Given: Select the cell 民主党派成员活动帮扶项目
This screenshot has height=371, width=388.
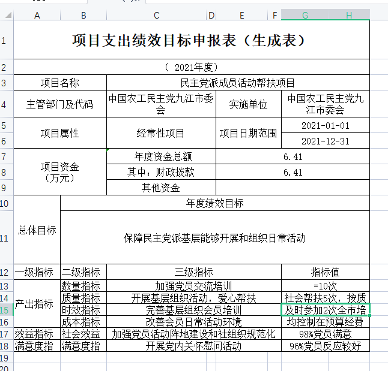Looking at the screenshot, I should [x=238, y=83].
